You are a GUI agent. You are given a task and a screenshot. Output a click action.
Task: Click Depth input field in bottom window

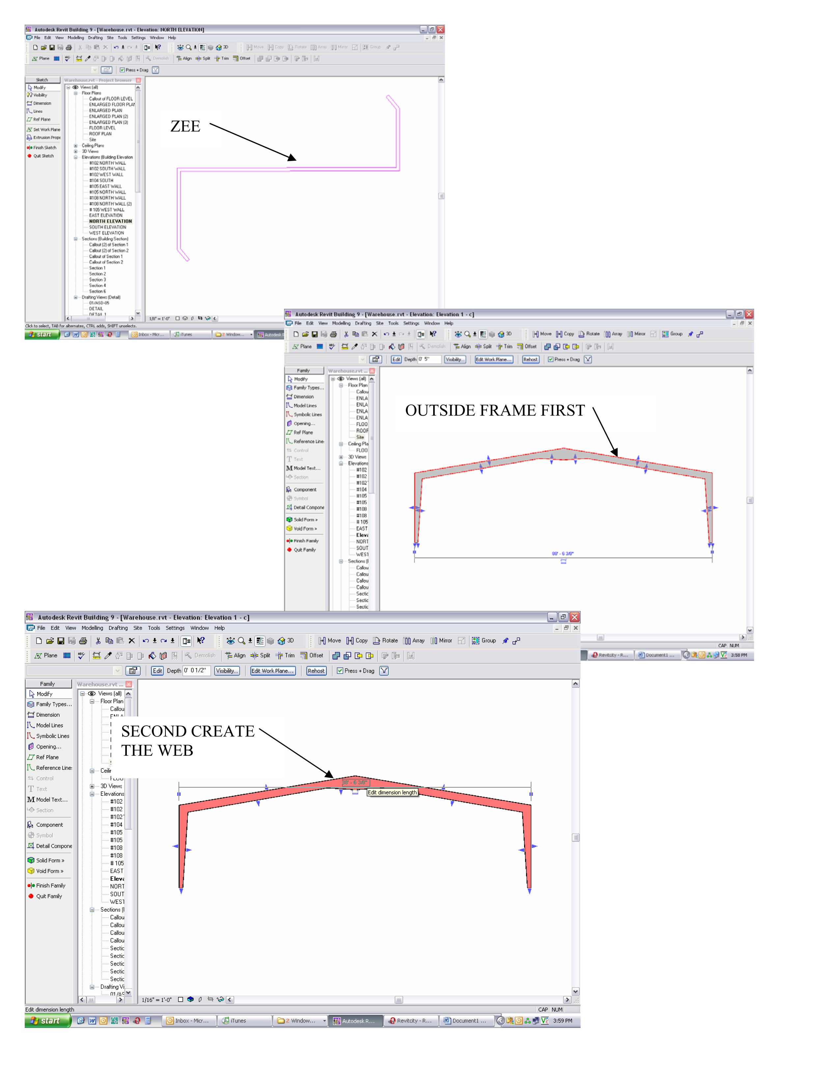(x=197, y=670)
